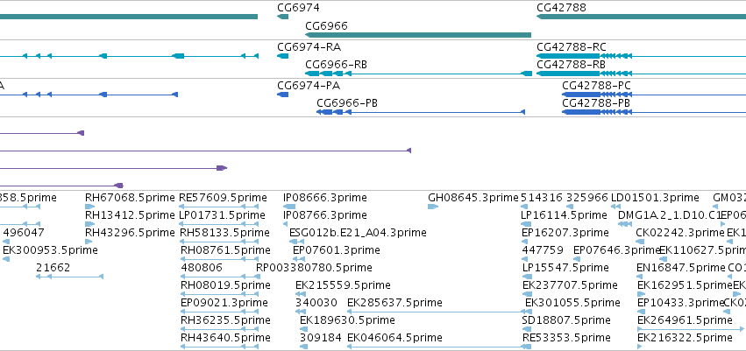746x351 pixels.
Task: Click the CG42788 gene label
Action: click(561, 8)
